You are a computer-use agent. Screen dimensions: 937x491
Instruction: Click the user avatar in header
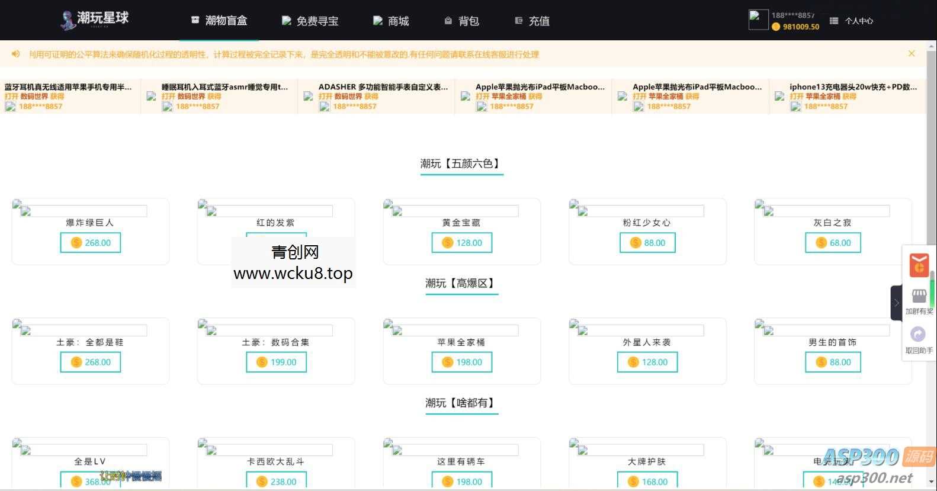coord(758,20)
